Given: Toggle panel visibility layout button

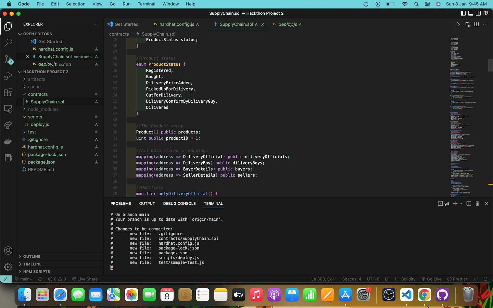Looking at the screenshot, I should click(471, 13).
